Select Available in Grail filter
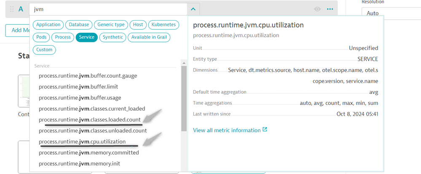 149,37
